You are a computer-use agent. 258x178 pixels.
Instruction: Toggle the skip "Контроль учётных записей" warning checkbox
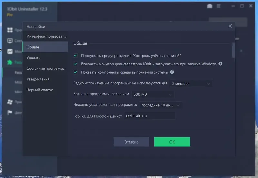[x=76, y=56]
